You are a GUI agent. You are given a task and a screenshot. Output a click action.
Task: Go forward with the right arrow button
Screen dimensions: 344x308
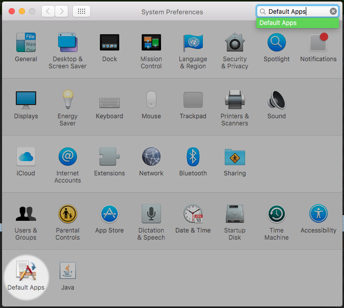click(62, 11)
